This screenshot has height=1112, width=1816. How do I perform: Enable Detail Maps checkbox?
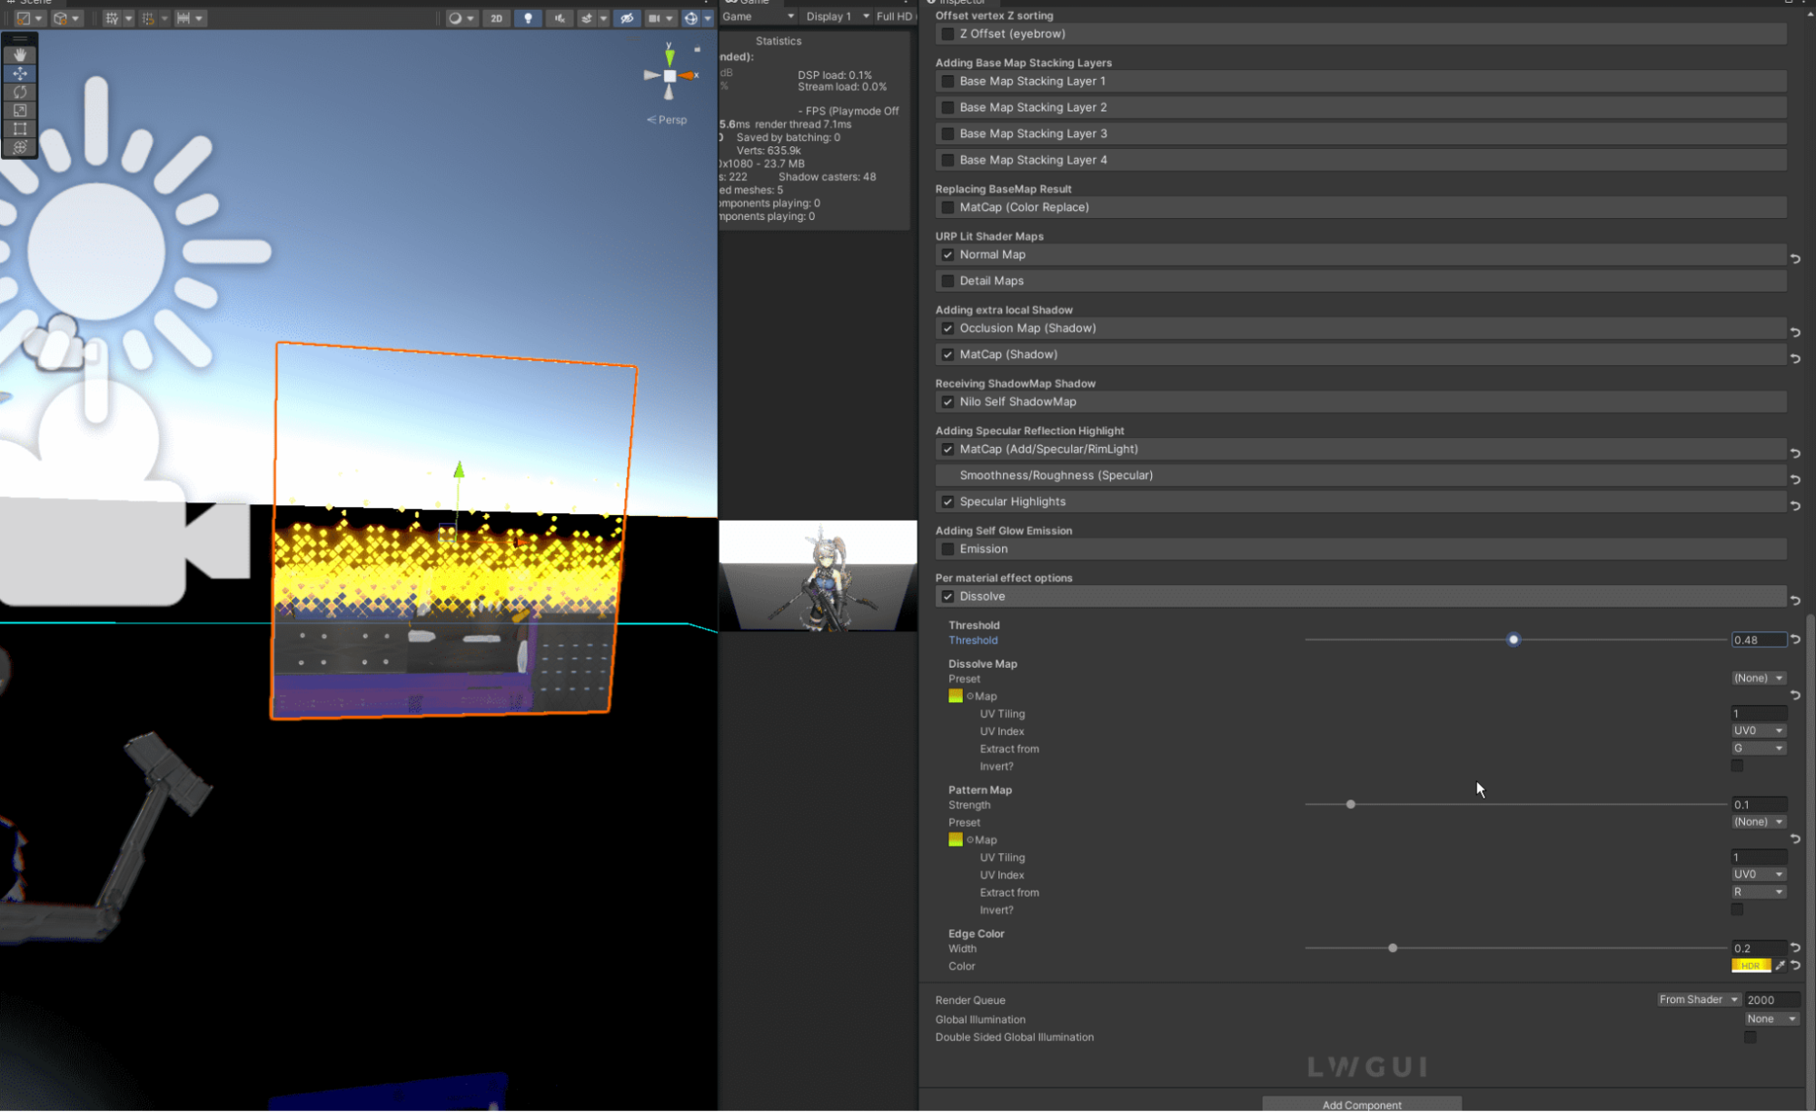[948, 281]
